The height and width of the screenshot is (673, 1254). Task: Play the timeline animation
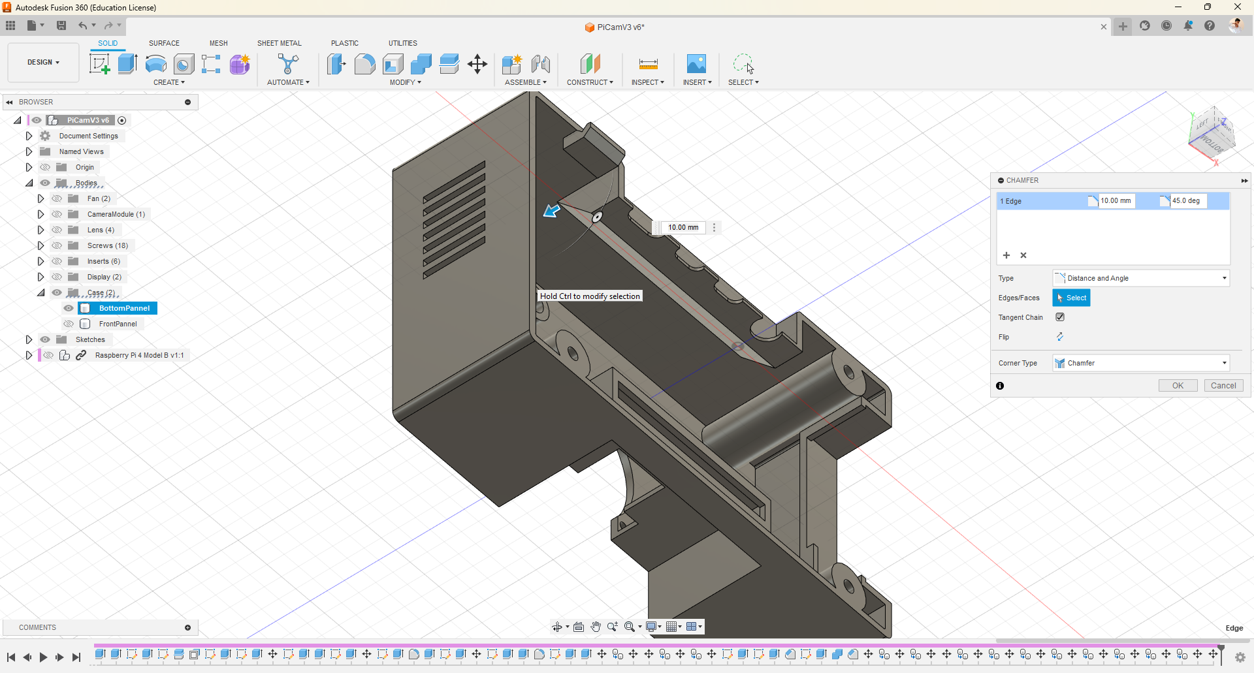click(43, 657)
